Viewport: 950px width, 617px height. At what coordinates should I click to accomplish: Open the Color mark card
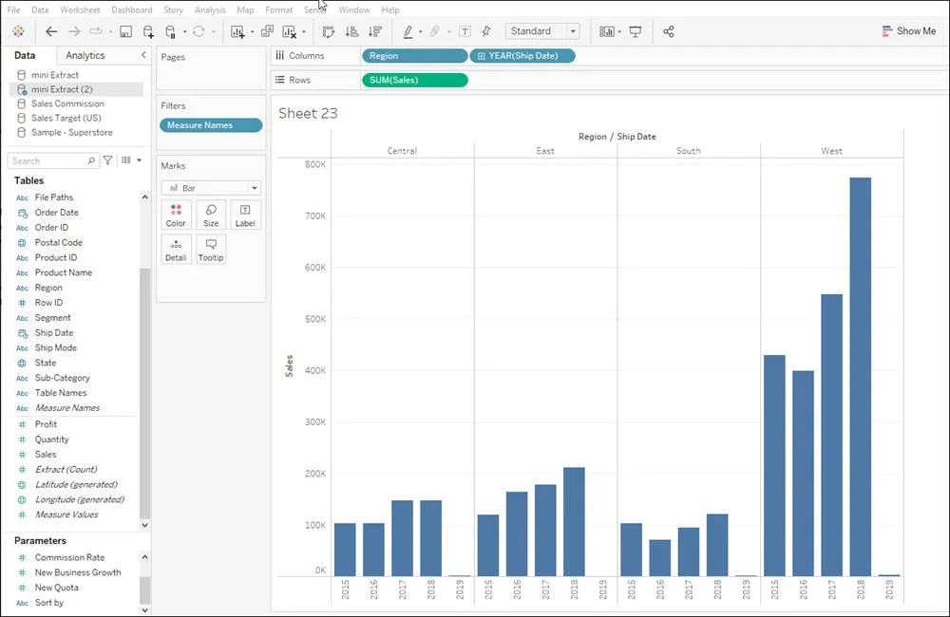pos(176,215)
